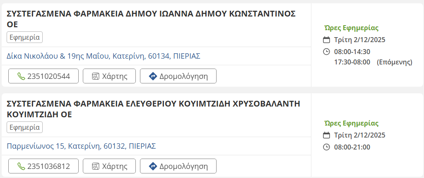Call 2351036812 phone button
Image resolution: width=424 pixels, height=178 pixels.
tap(43, 166)
